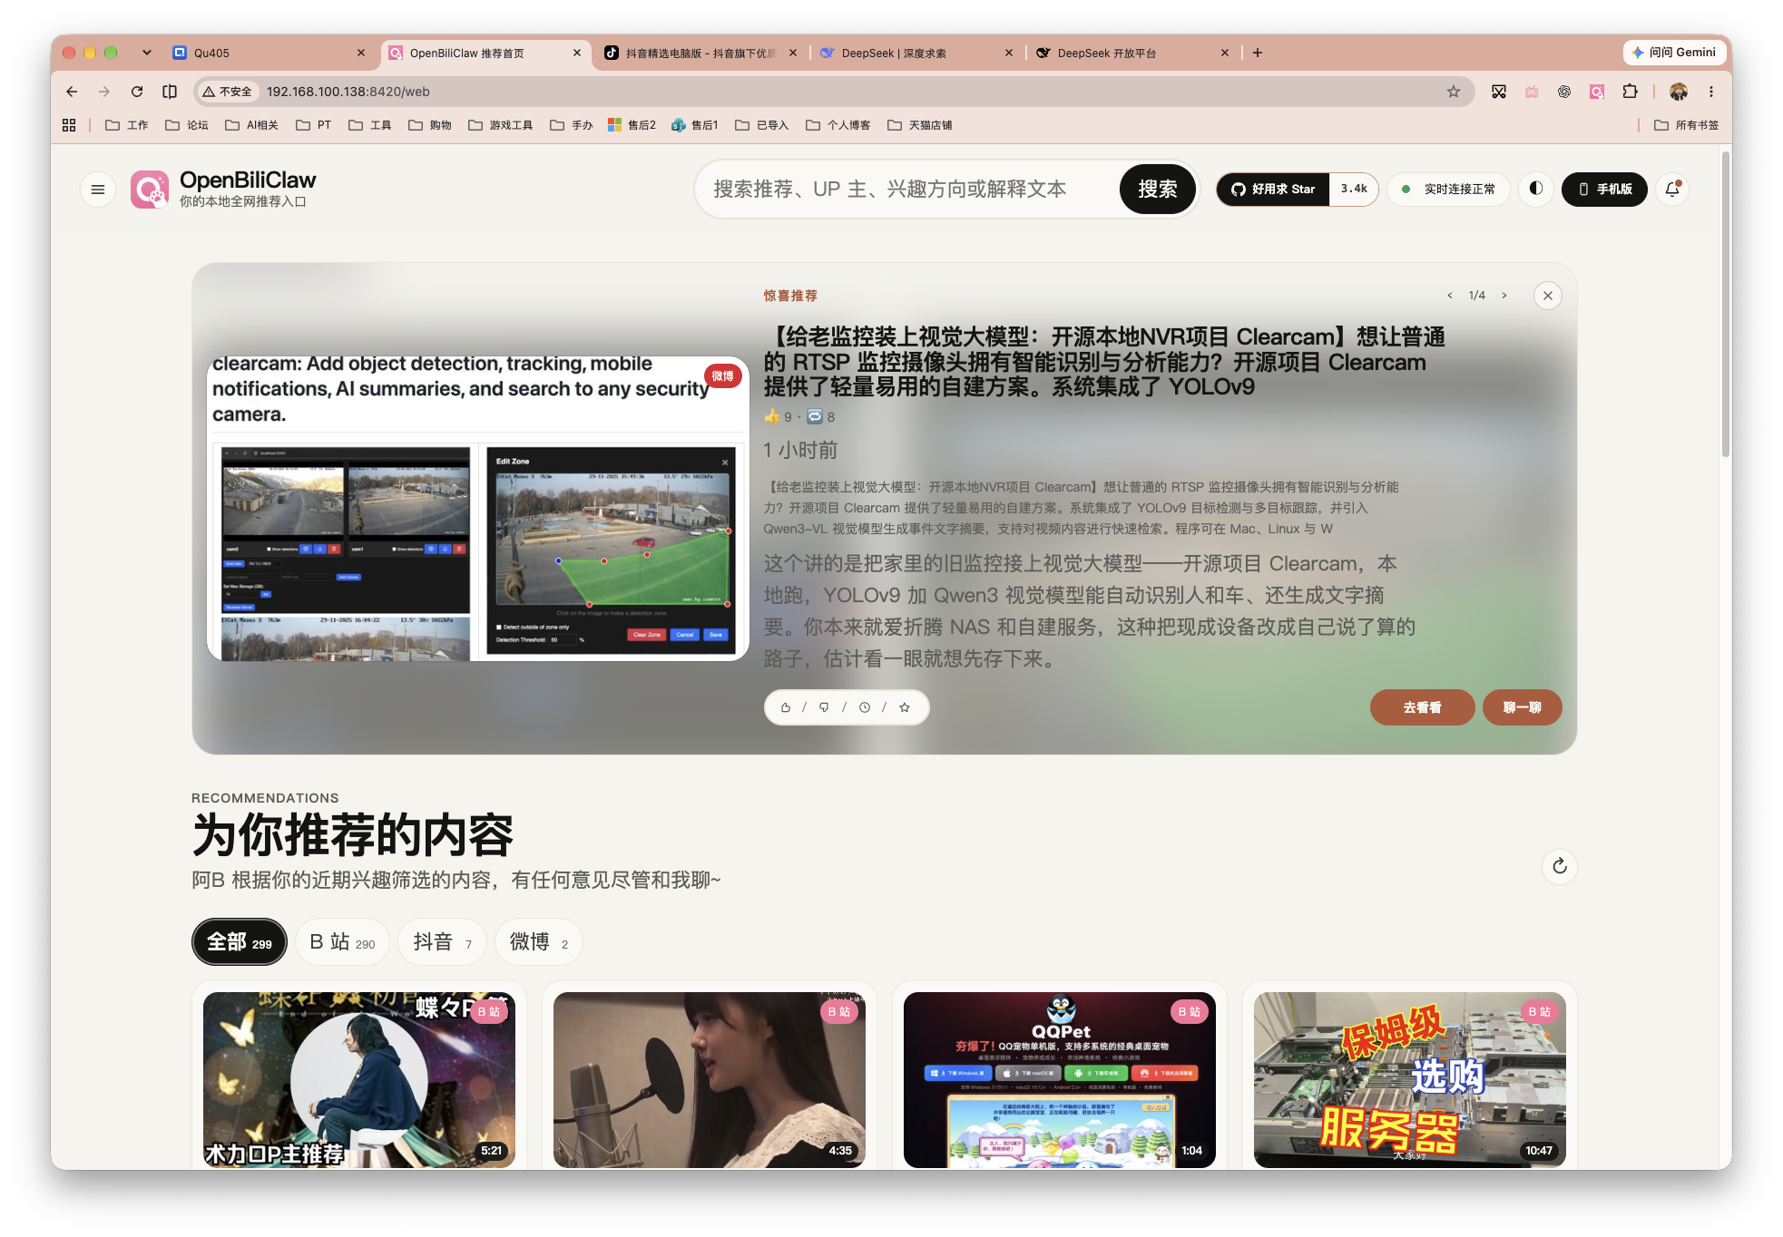1783x1237 pixels.
Task: Open the 手机版 mobile version button
Action: click(1604, 190)
